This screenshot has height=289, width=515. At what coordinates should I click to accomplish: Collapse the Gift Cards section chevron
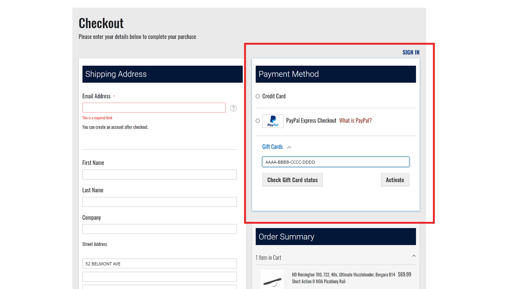coord(289,147)
